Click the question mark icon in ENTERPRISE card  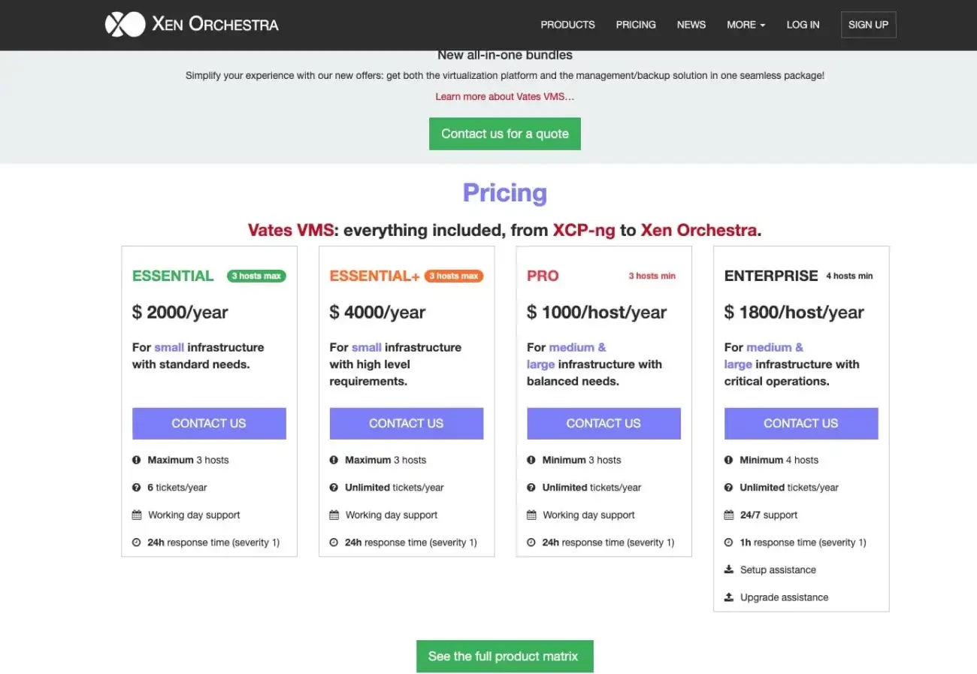(x=728, y=488)
